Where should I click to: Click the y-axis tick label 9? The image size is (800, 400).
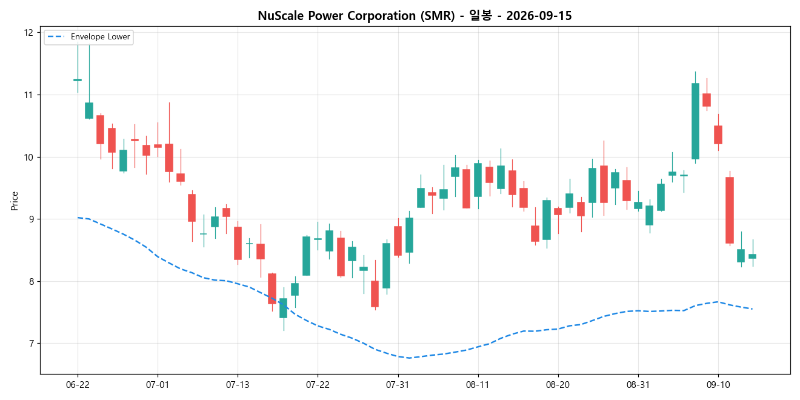click(31, 219)
